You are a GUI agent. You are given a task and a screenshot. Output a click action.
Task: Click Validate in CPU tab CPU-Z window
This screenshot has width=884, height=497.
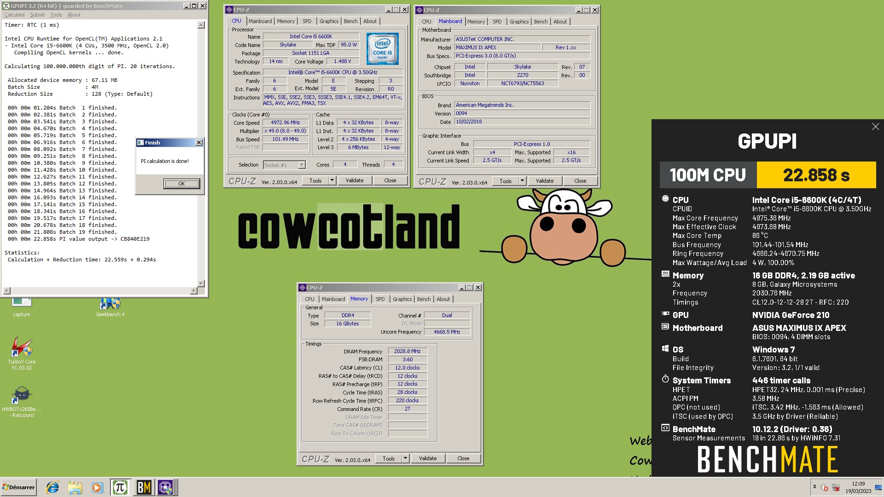pyautogui.click(x=355, y=180)
